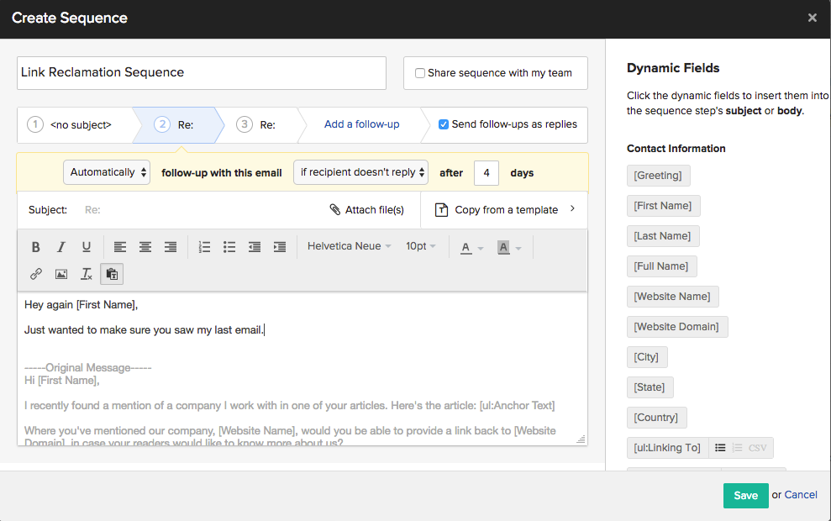Apply italic formatting to text
The image size is (831, 521).
61,247
